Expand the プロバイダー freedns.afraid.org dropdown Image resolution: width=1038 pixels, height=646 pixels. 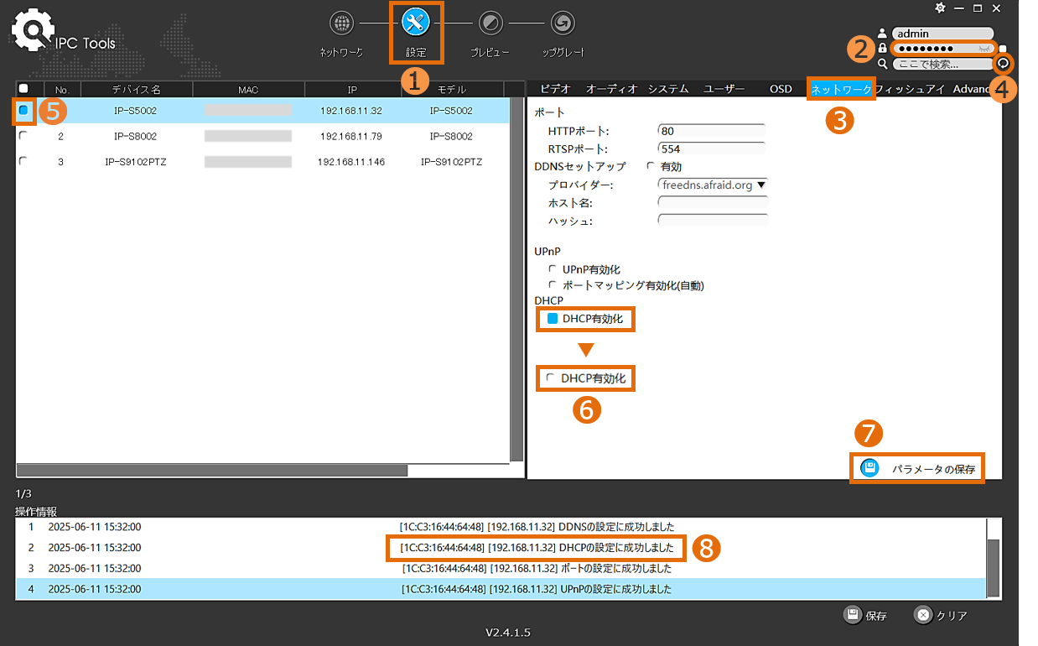point(714,185)
